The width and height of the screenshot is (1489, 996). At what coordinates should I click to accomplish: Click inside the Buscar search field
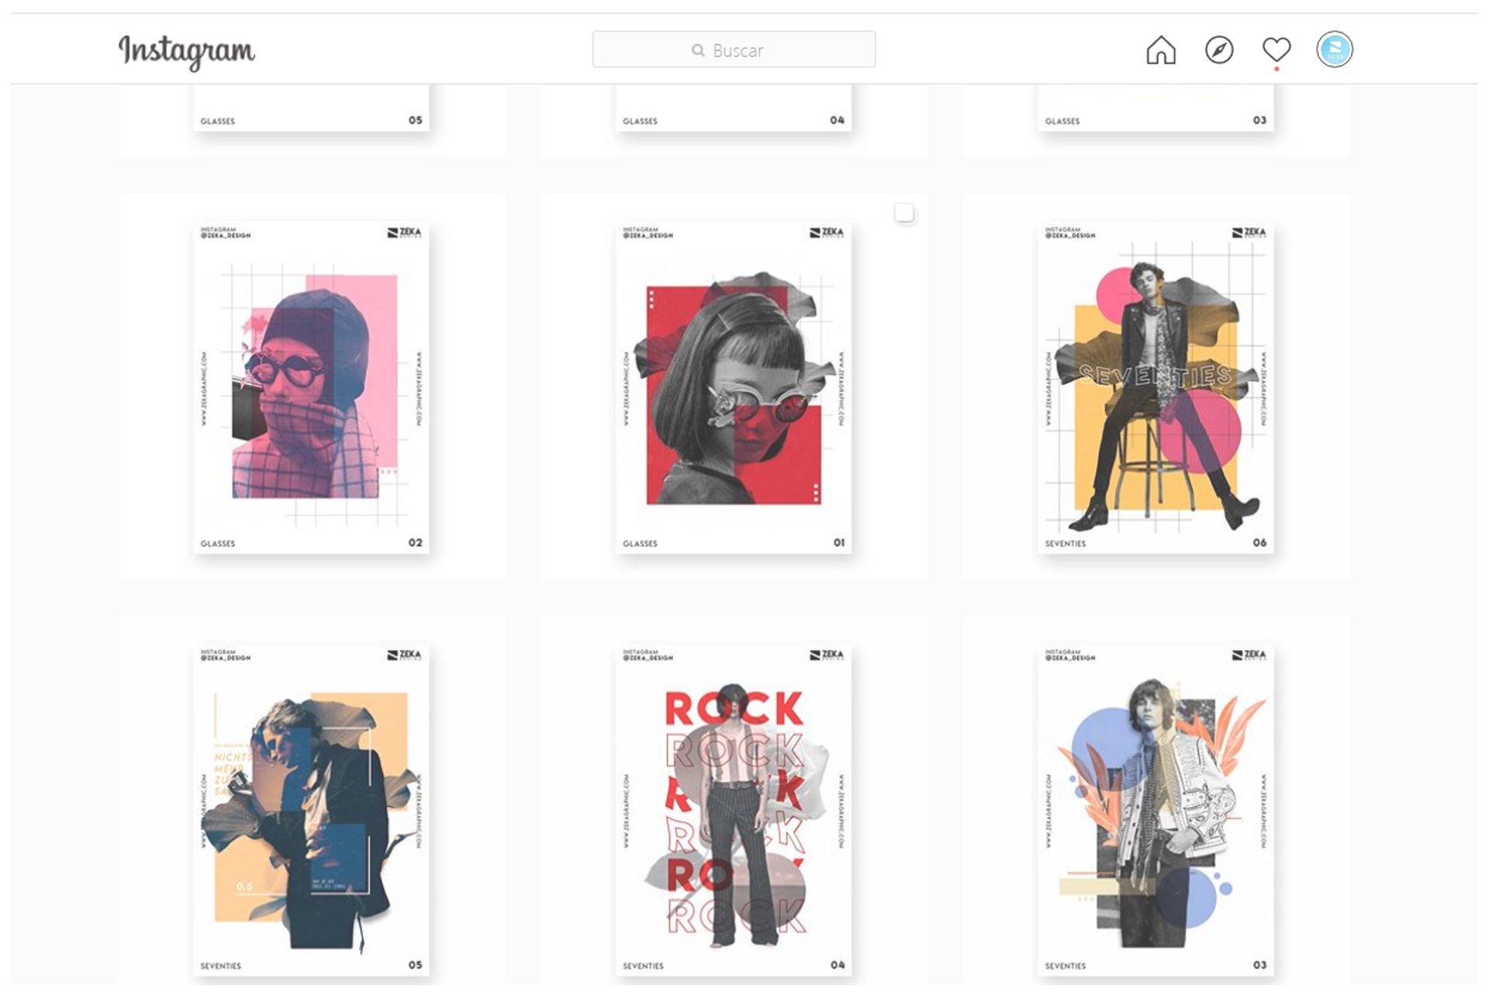[744, 50]
